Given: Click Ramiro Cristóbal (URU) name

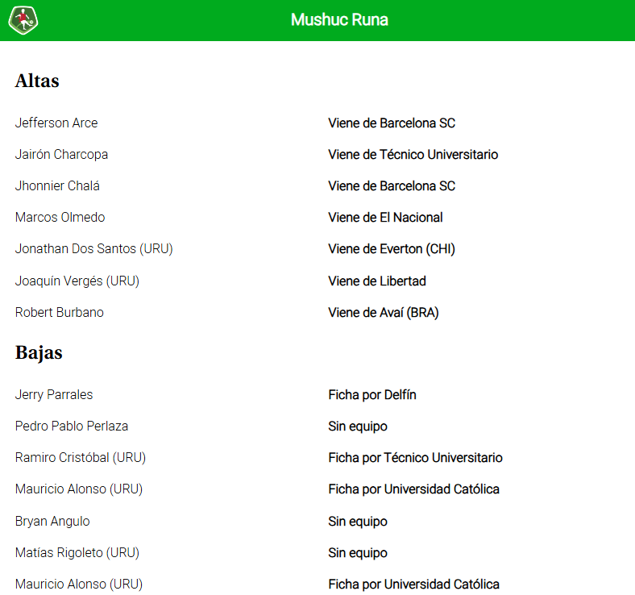Looking at the screenshot, I should [81, 458].
